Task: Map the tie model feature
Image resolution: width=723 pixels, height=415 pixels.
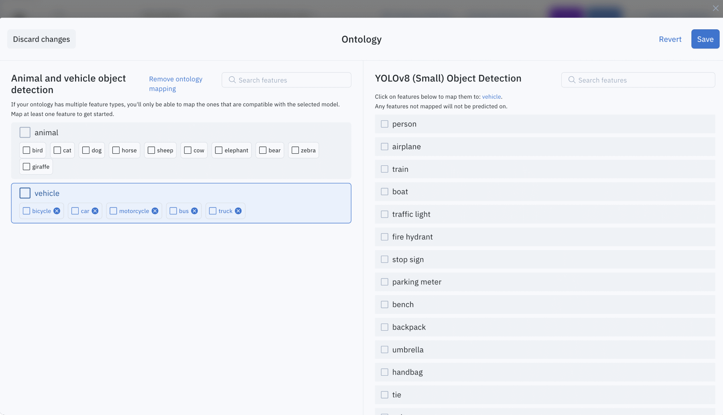Action: (545, 395)
